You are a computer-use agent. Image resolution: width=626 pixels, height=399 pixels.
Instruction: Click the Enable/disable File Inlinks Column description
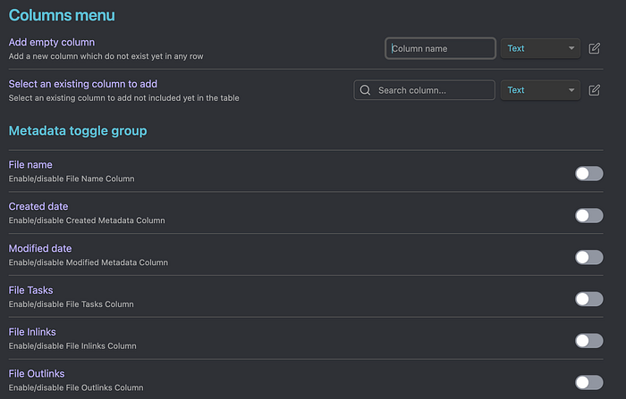click(x=72, y=345)
